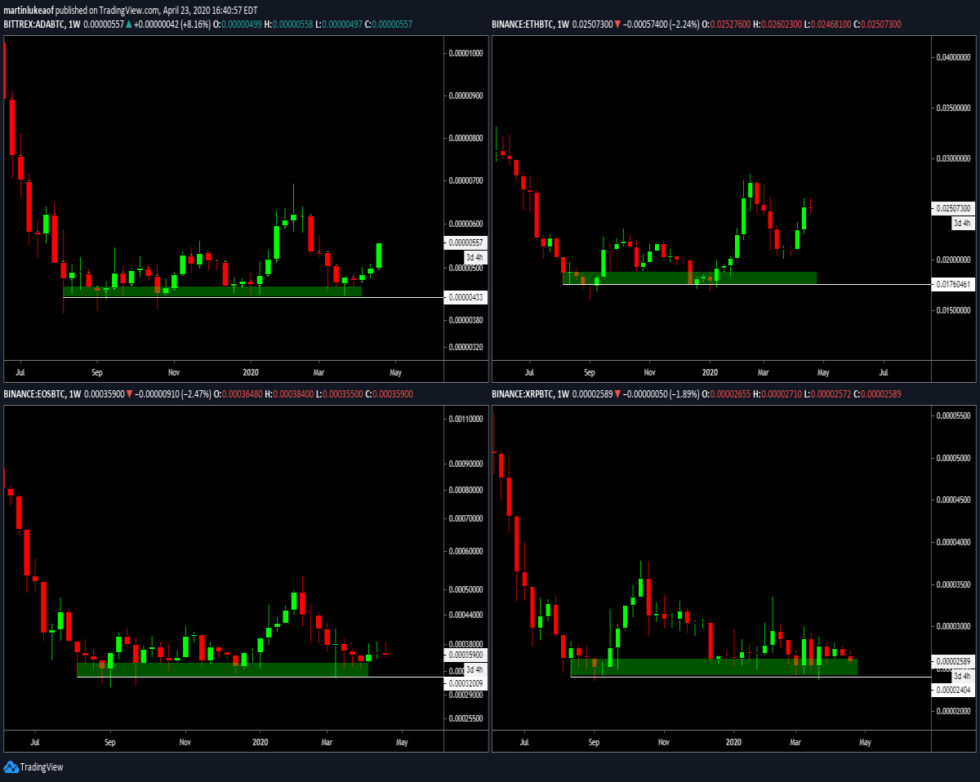This screenshot has width=980, height=782.
Task: Click the green support zone on XRPBTC chart
Action: tap(714, 667)
